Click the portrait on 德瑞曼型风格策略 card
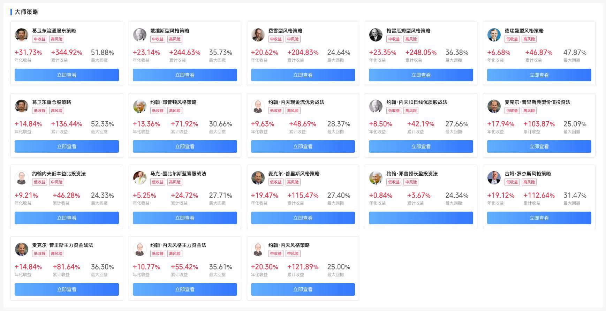Image resolution: width=606 pixels, height=311 pixels. tap(494, 35)
